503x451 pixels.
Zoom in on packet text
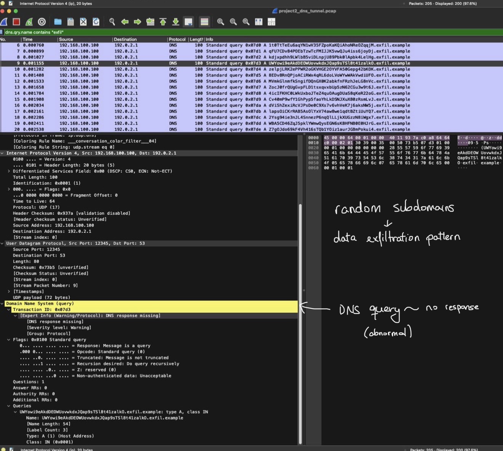(x=220, y=22)
